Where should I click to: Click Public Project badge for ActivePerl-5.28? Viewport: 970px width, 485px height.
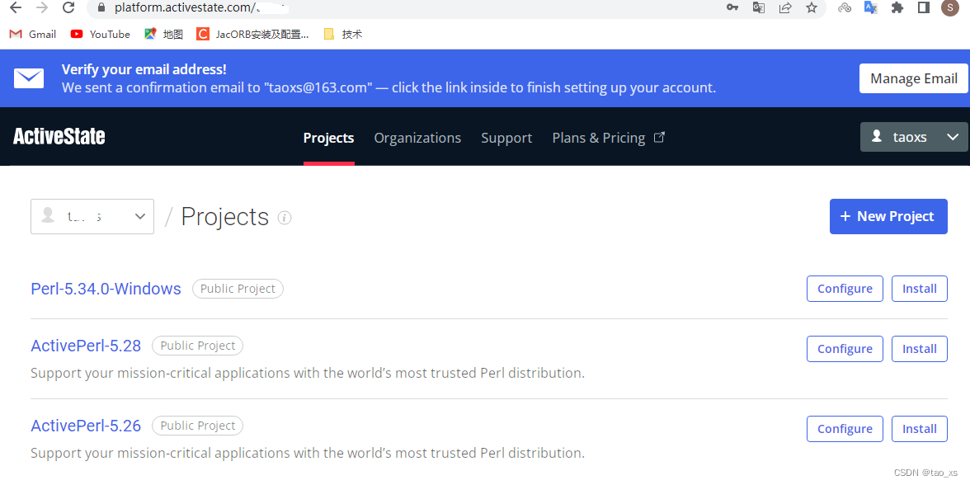[198, 346]
